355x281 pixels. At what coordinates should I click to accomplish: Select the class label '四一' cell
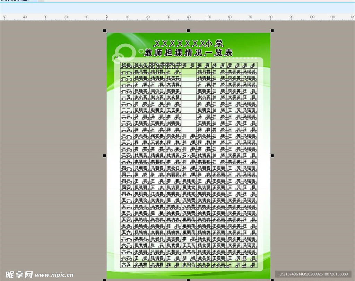click(127, 168)
